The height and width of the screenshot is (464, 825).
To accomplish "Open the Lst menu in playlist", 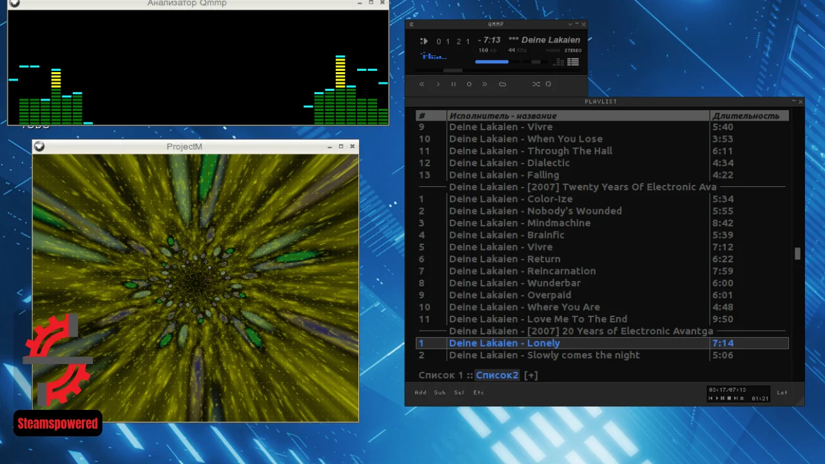I will (x=782, y=392).
